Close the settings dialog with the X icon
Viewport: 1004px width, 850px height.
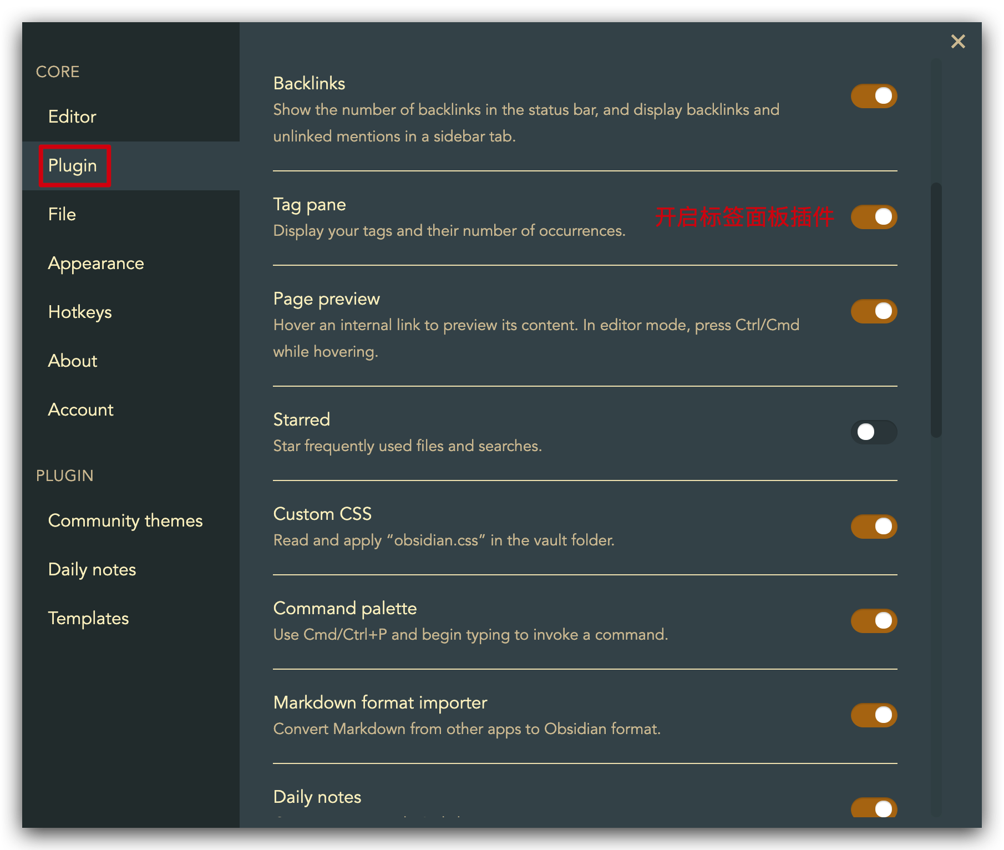point(958,42)
